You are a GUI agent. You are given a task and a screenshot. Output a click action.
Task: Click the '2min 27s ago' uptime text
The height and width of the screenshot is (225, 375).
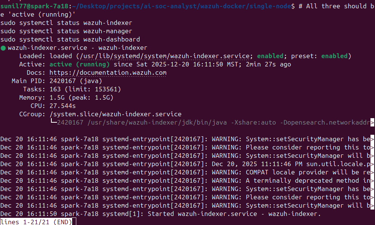(269, 65)
